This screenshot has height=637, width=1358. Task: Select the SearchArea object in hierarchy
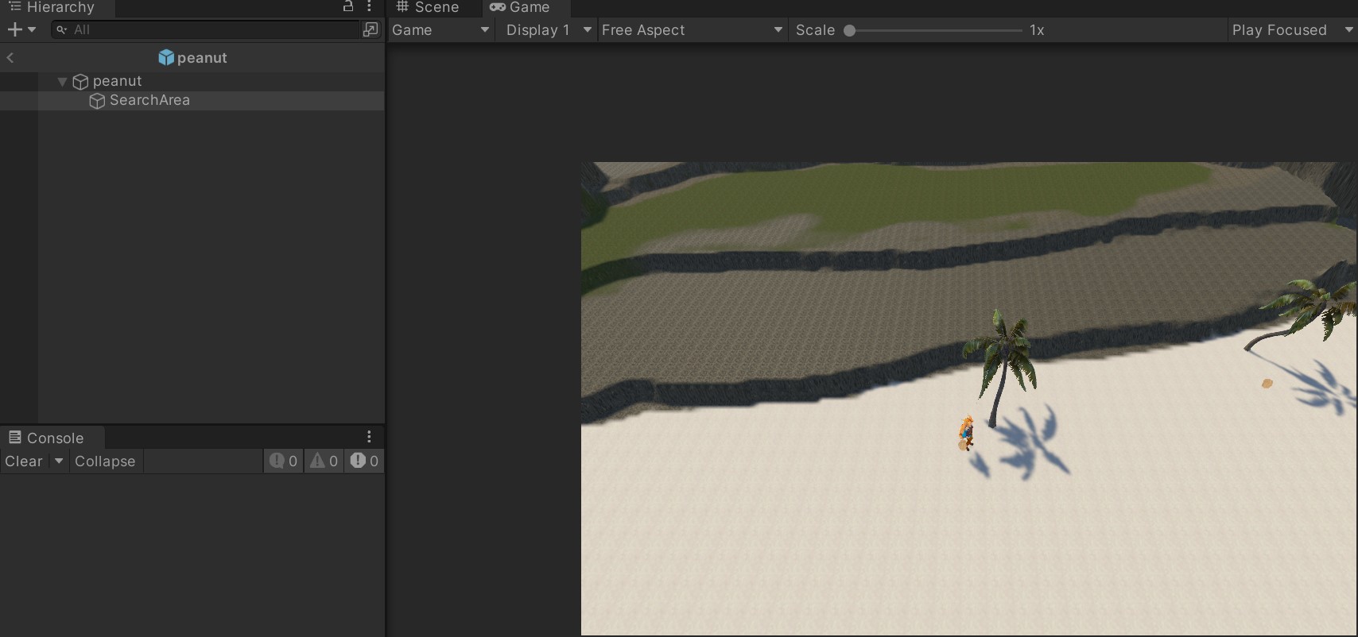coord(149,101)
